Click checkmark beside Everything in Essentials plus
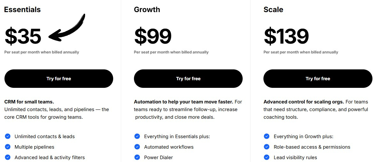The height and width of the screenshot is (162, 375). [x=137, y=136]
